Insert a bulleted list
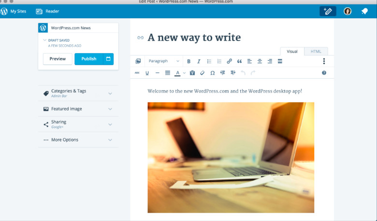Viewport: 377px width, 221px height. tap(209, 61)
